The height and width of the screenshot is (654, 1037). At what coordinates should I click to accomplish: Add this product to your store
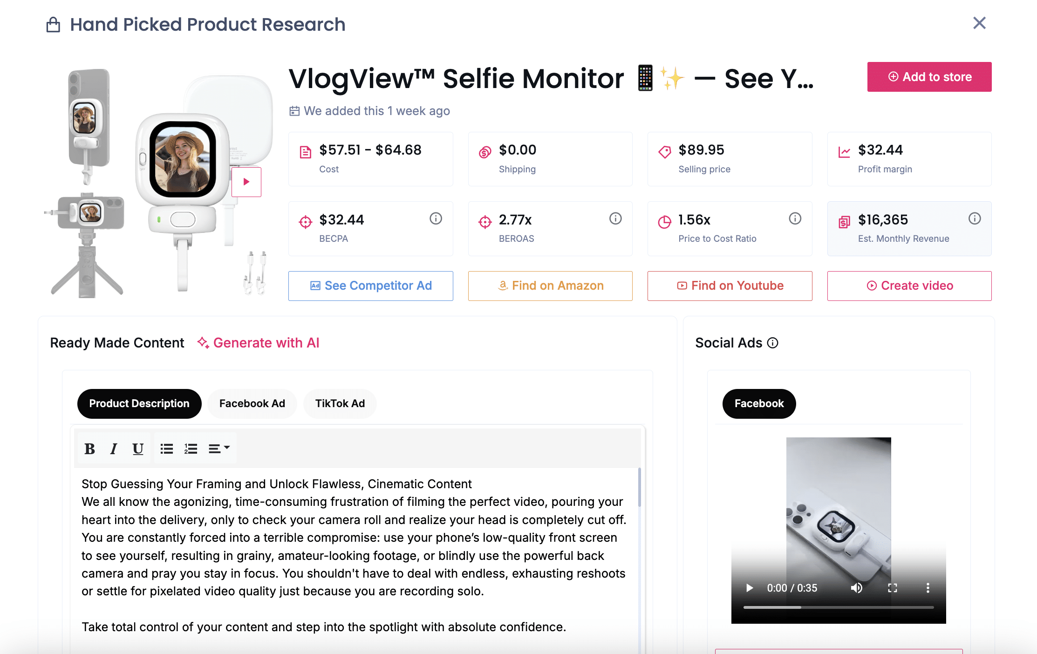[x=929, y=76]
